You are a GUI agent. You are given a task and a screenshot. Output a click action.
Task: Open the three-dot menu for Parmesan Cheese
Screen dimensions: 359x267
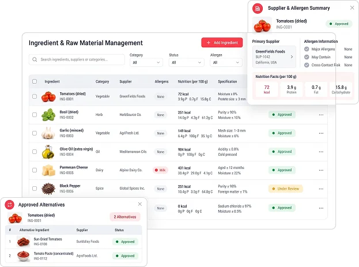321,170
